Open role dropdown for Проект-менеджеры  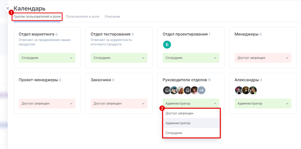tap(47, 104)
